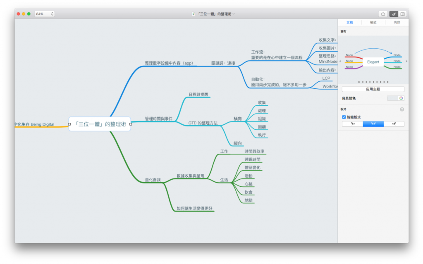Select the node GTD 的整理方法
Image resolution: width=423 pixels, height=264 pixels.
(x=203, y=123)
